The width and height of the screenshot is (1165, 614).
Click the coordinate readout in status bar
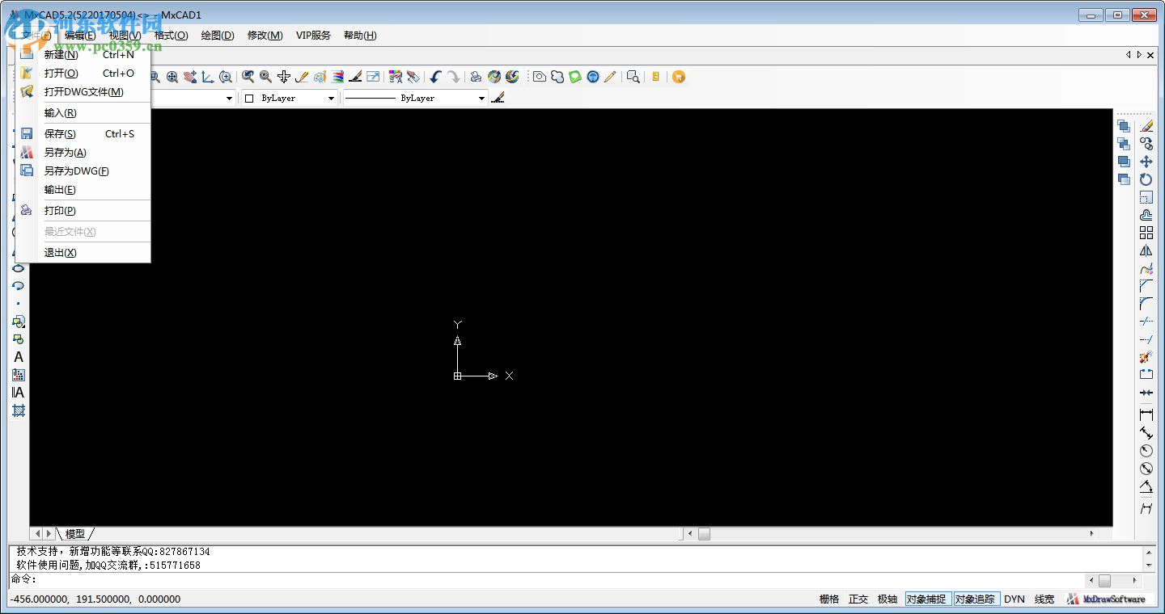pos(95,599)
